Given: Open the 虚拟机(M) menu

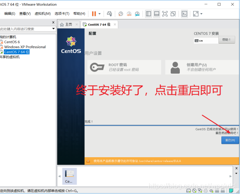Looking at the screenshot, I should 42,13.
